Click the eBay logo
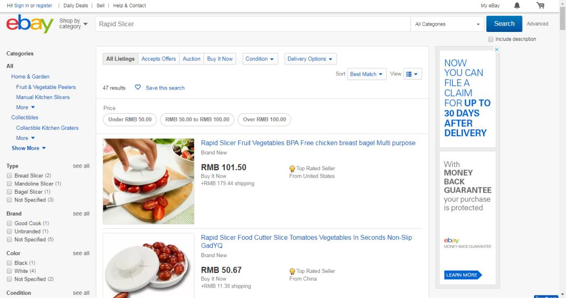The image size is (566, 298). (x=30, y=24)
